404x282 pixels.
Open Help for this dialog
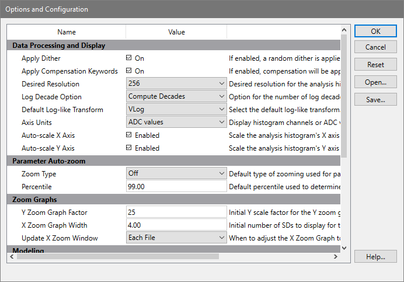375,256
